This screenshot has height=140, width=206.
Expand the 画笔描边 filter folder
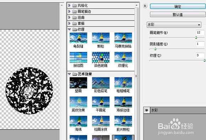(x=69, y=11)
